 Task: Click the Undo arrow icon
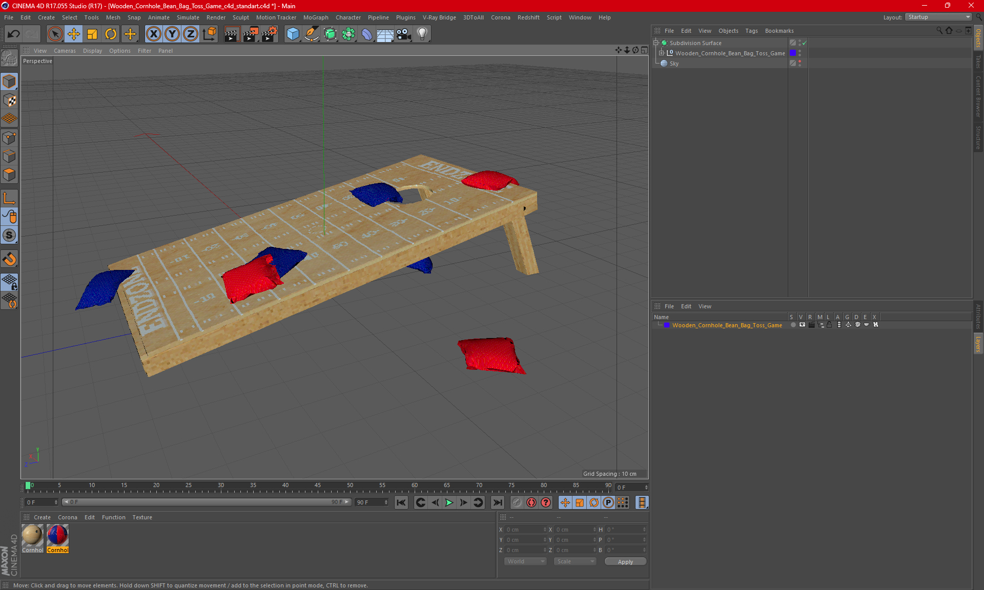point(14,34)
